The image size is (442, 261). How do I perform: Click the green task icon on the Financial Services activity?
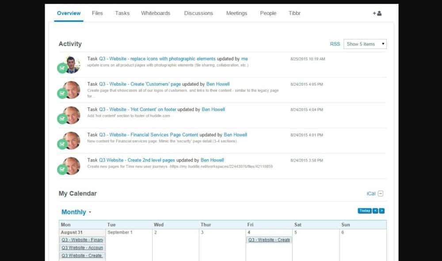coord(62,144)
